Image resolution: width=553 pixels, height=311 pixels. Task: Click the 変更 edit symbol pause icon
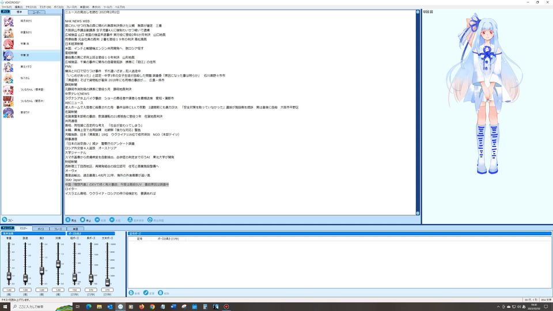coord(146,293)
